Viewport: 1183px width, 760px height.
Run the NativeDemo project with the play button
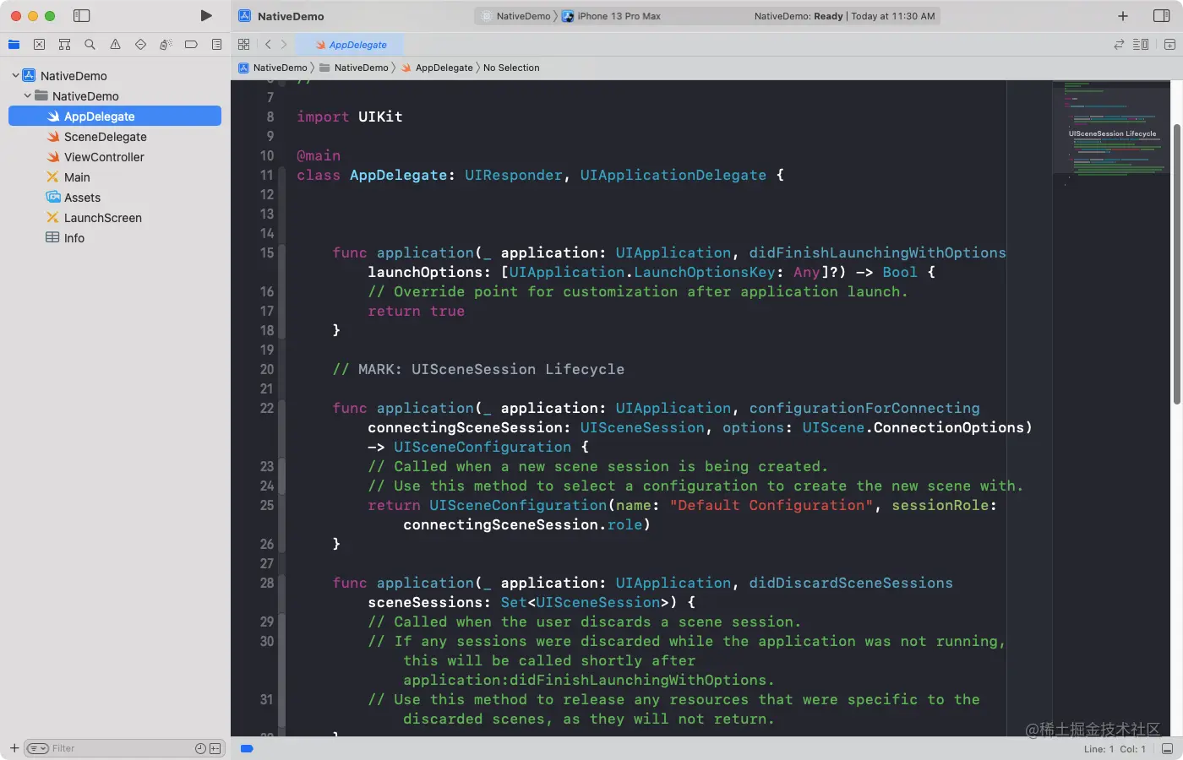(x=206, y=15)
